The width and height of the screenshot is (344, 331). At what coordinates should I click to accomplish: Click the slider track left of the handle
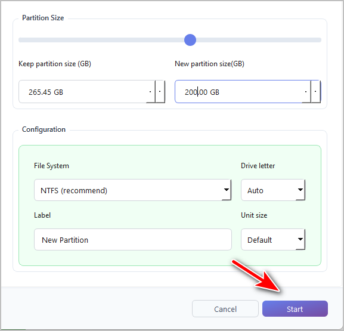point(101,40)
